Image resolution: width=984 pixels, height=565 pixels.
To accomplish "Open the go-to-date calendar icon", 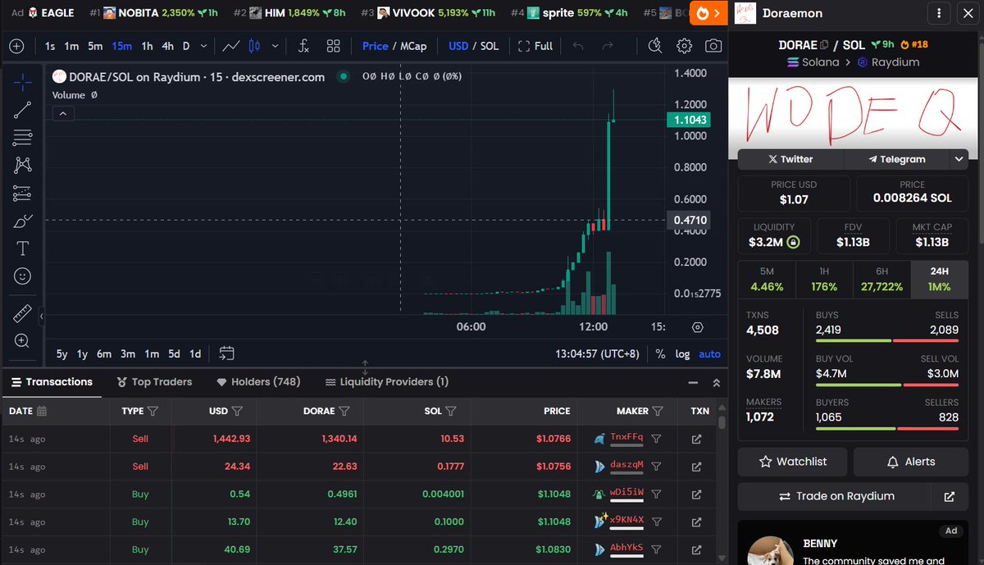I will pyautogui.click(x=227, y=353).
